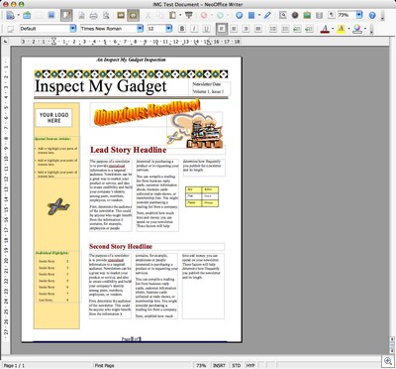
Task: Enable Centered alignment
Action: coord(234,29)
